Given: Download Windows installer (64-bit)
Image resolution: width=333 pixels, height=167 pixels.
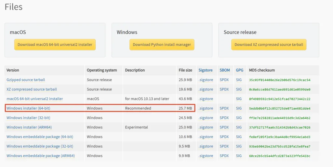Looking at the screenshot, I should [x=28, y=108].
